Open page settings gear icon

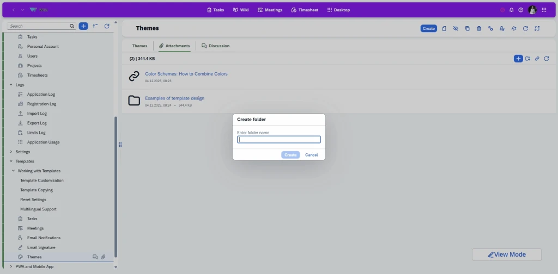pos(490,28)
